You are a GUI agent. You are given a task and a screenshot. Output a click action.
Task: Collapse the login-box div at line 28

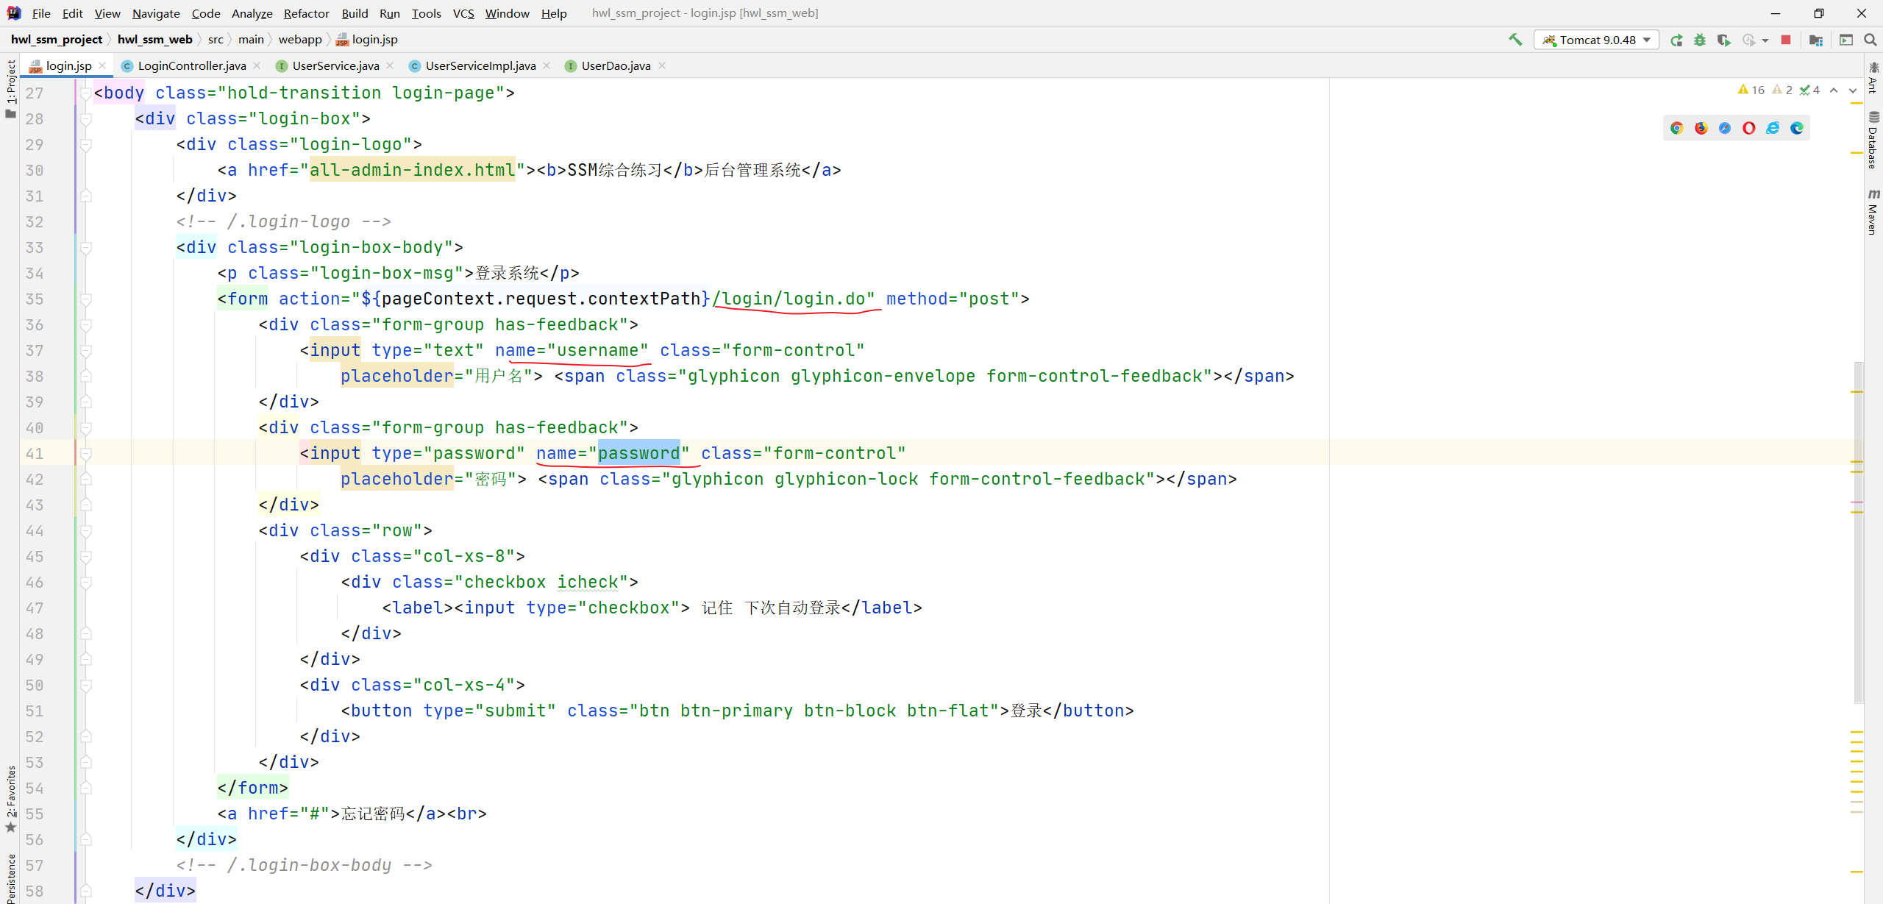pos(86,119)
